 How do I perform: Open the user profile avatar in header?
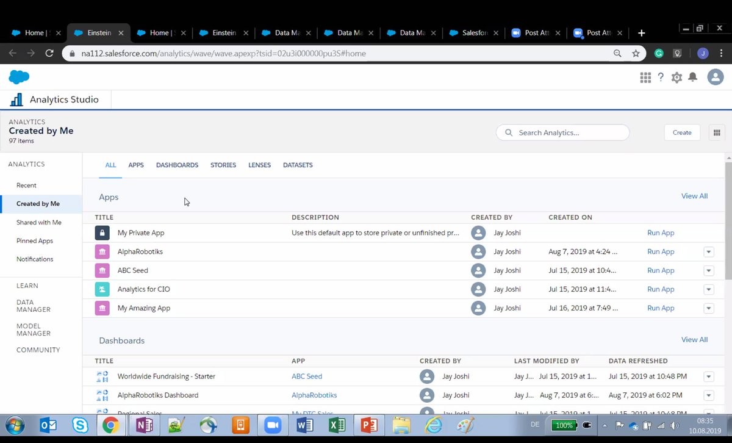[715, 77]
